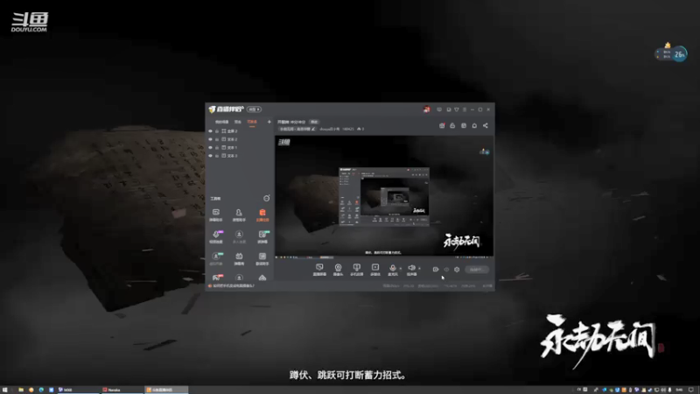Image resolution: width=700 pixels, height=394 pixels.
Task: Hide the 文本 1 source layer
Action: click(210, 147)
